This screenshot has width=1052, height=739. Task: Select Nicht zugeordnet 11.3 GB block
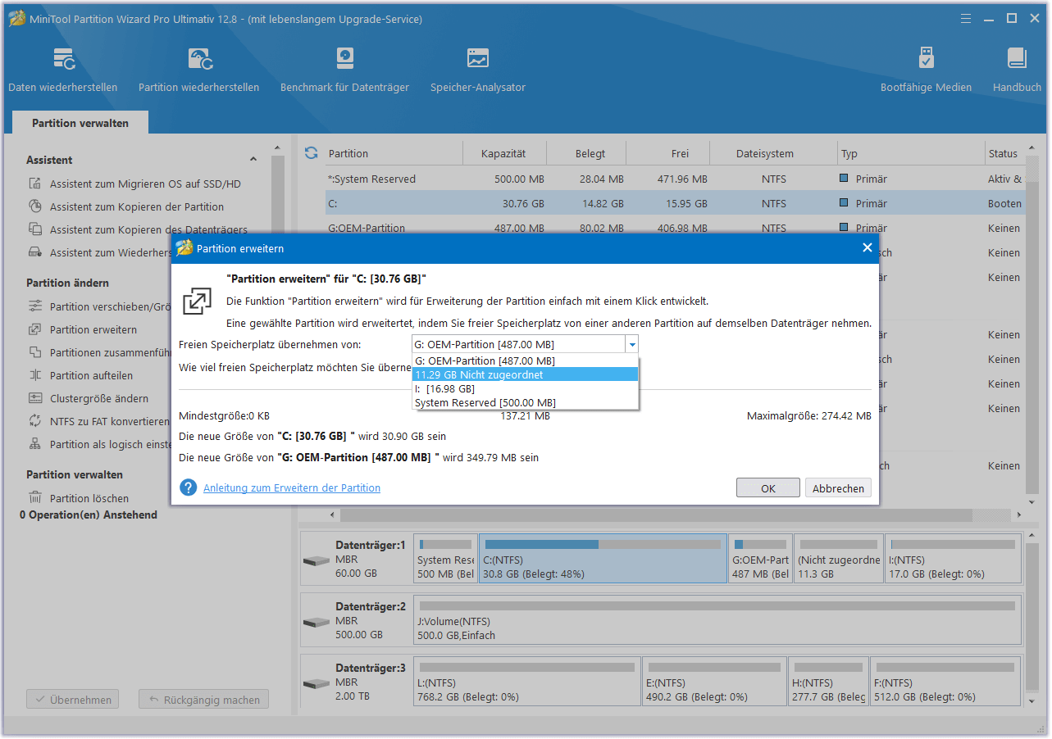click(x=839, y=559)
